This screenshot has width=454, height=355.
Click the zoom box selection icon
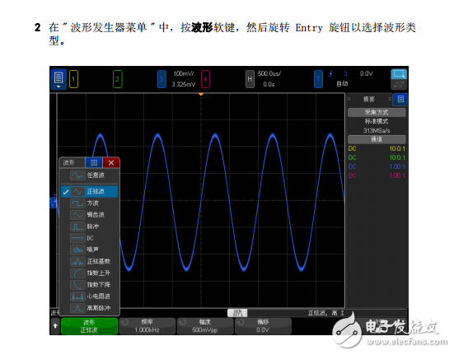pyautogui.click(x=399, y=74)
